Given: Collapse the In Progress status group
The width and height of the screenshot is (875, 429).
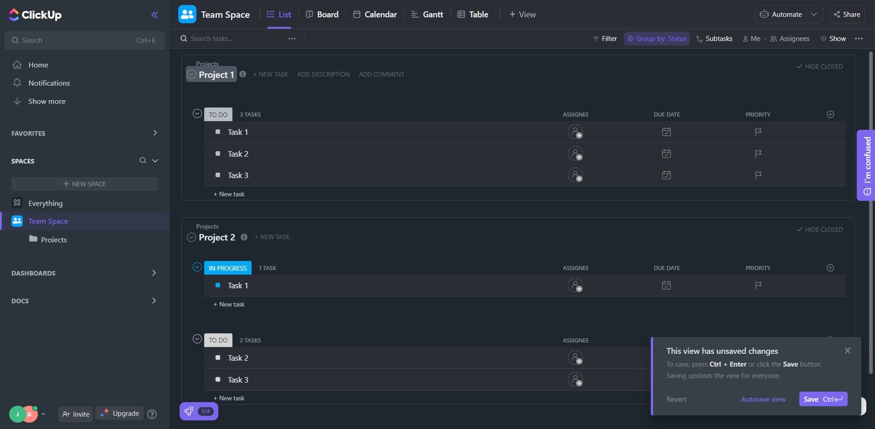Looking at the screenshot, I should [x=197, y=267].
